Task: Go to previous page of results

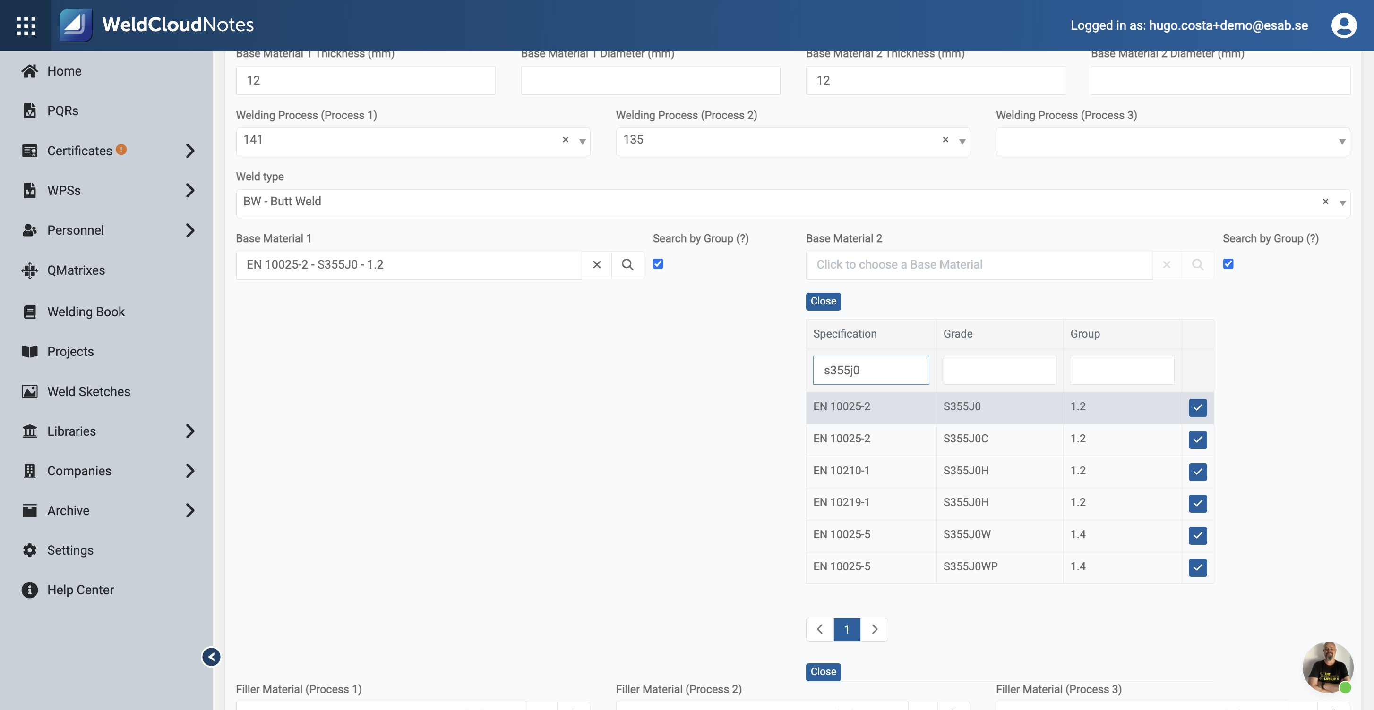Action: click(820, 630)
